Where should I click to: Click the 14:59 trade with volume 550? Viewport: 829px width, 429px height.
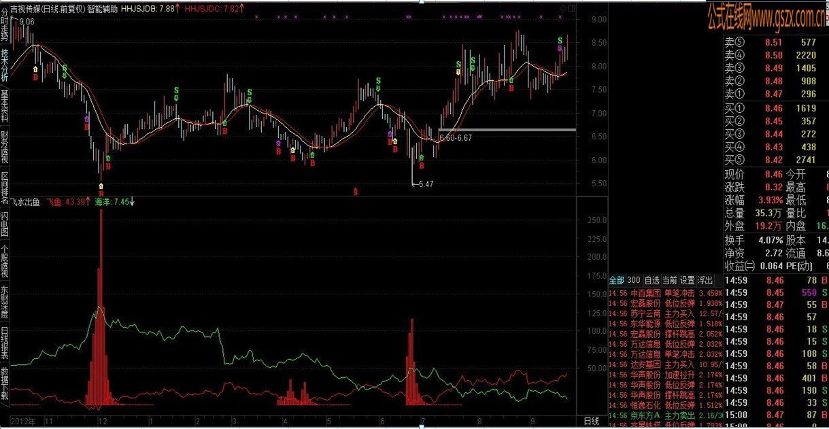click(776, 292)
